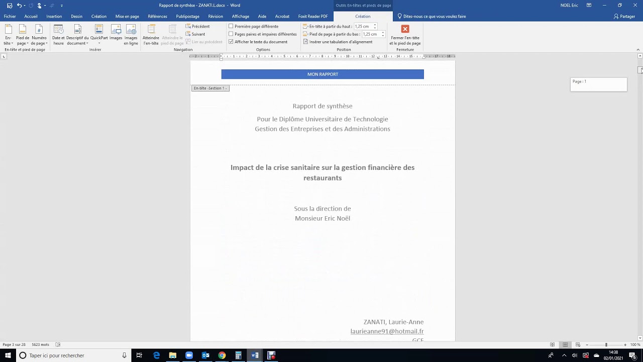Open File Explorer from the taskbar
This screenshot has height=362, width=643.
pos(173,355)
